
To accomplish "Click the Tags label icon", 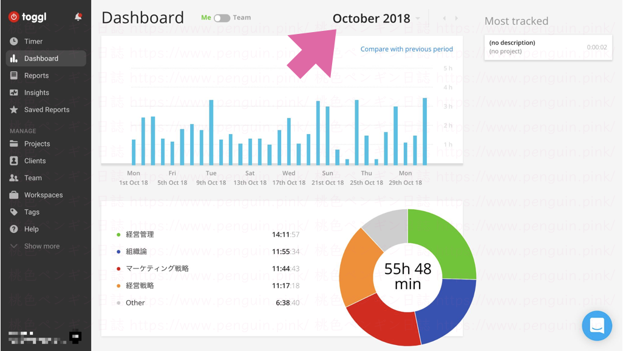I will coord(14,212).
